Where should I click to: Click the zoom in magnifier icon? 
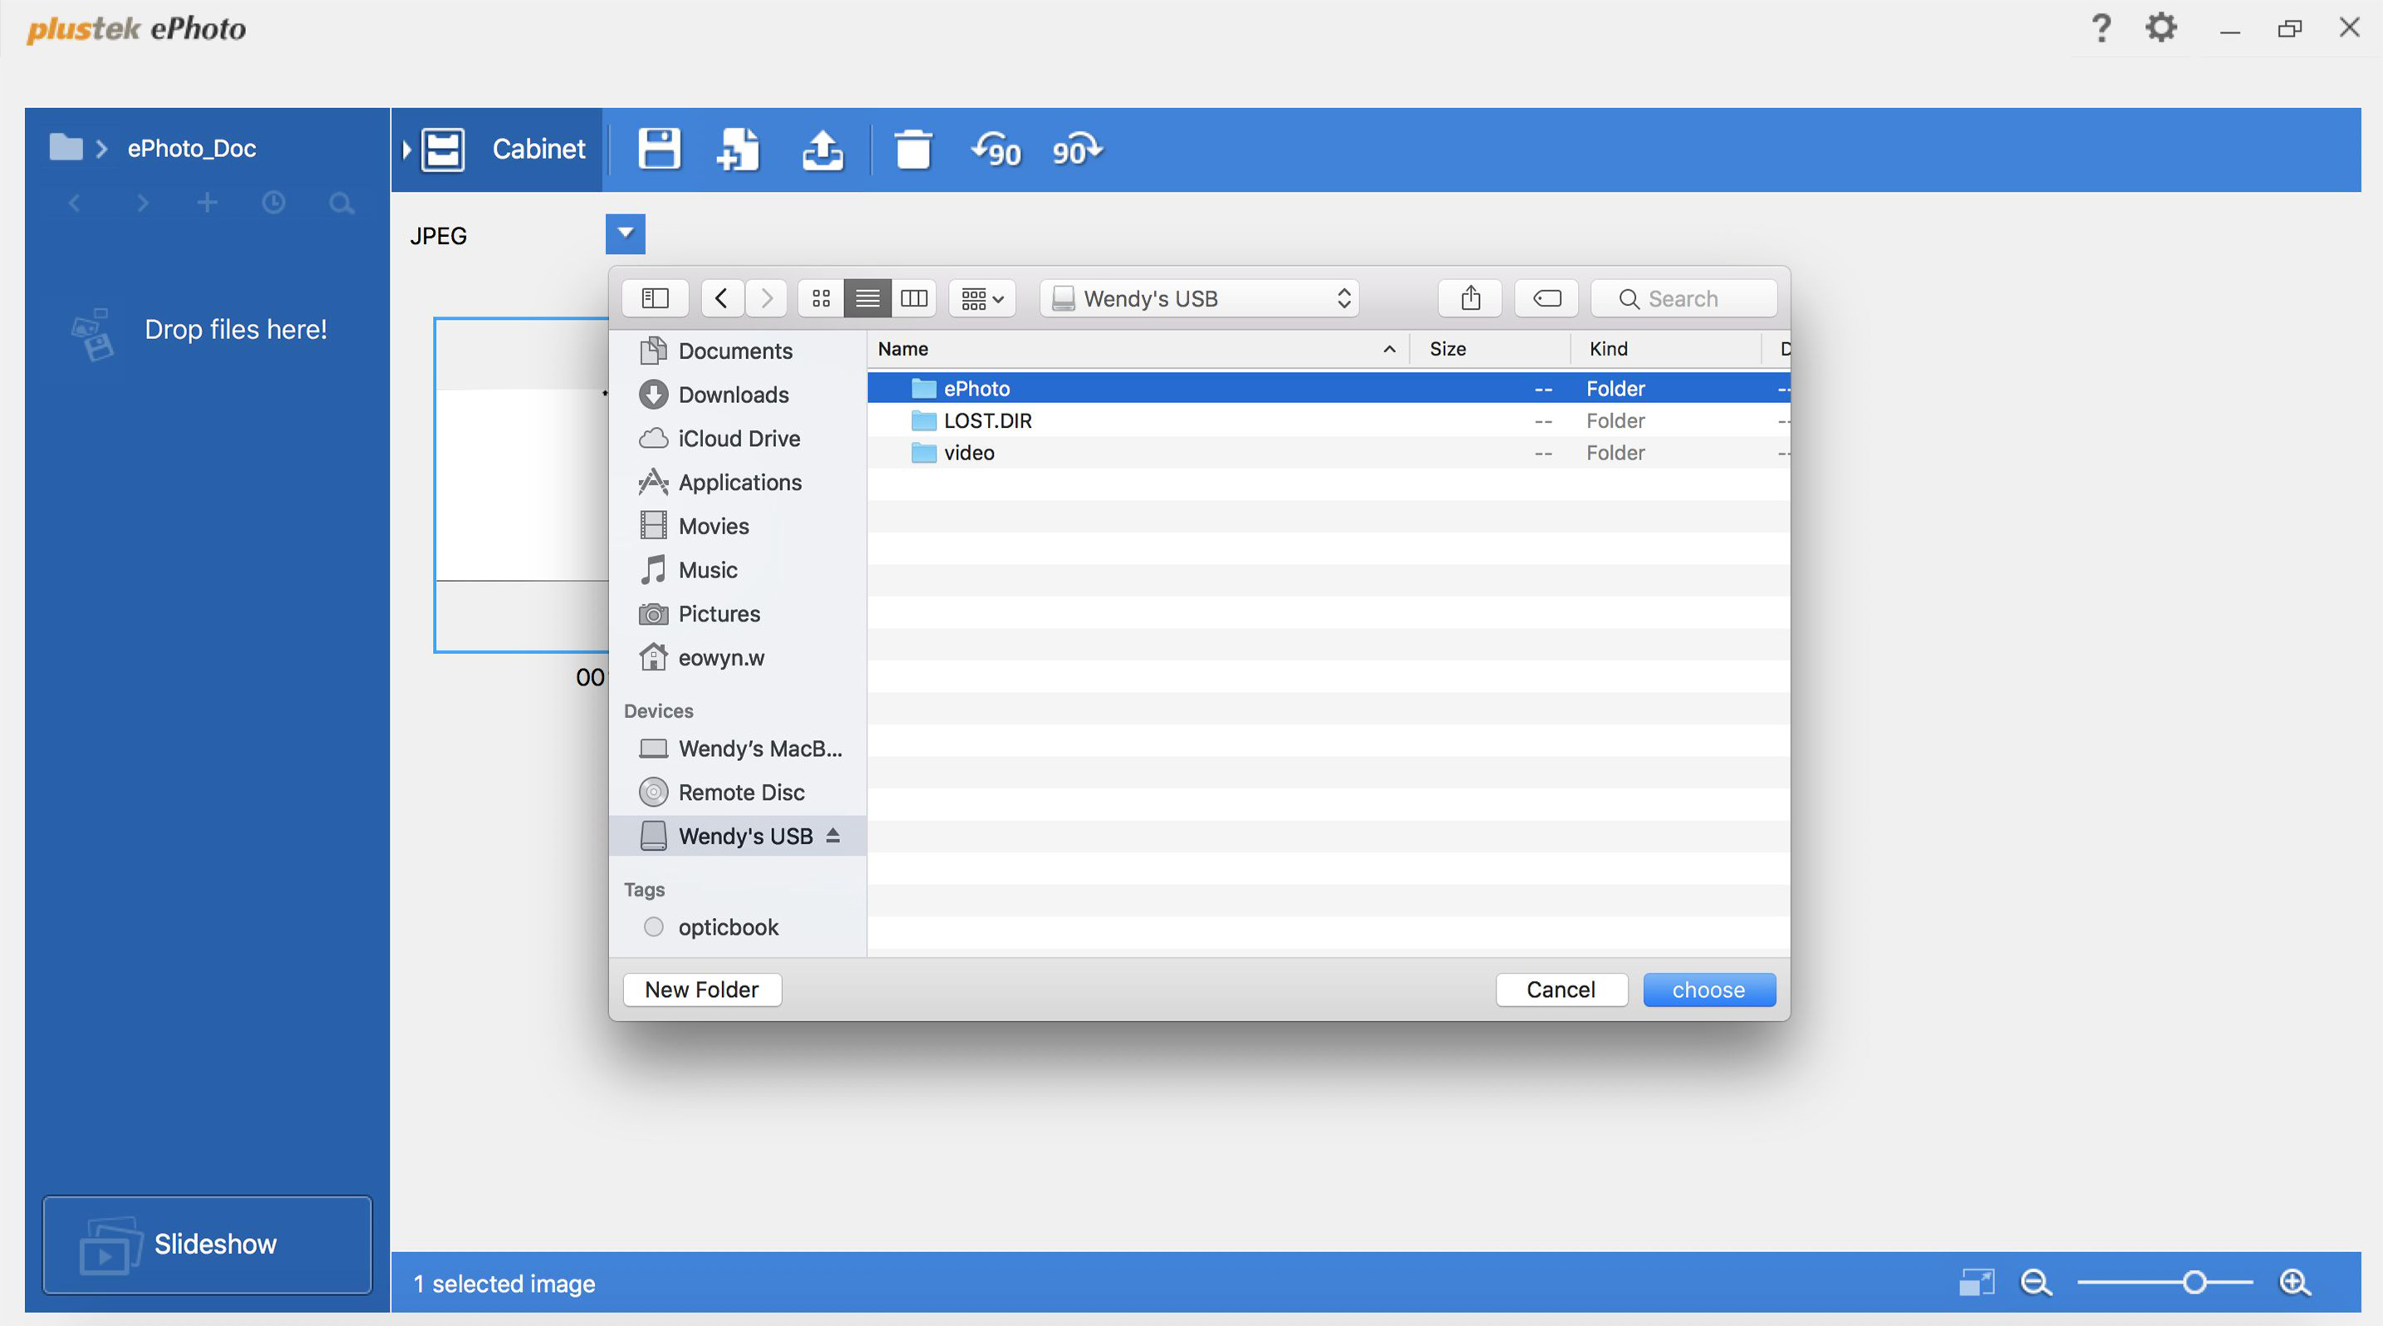[x=2294, y=1283]
